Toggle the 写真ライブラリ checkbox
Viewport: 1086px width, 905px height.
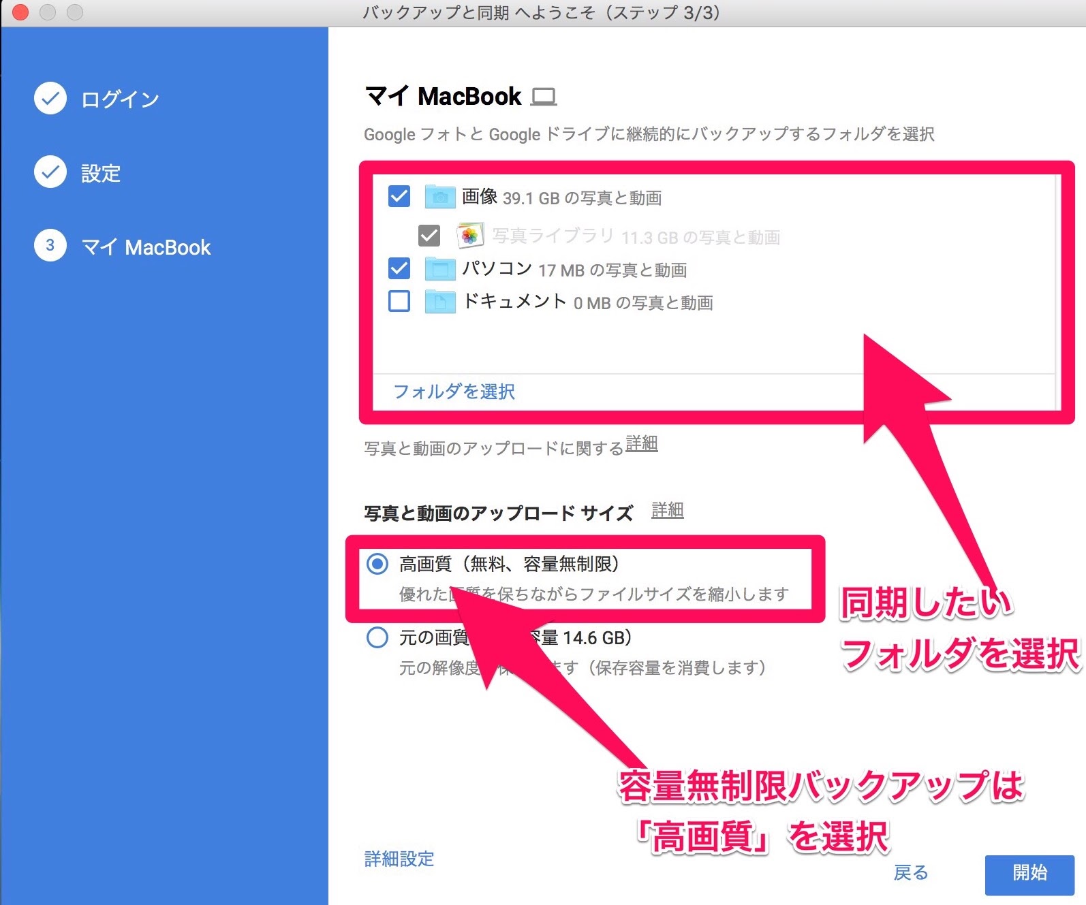pos(429,236)
